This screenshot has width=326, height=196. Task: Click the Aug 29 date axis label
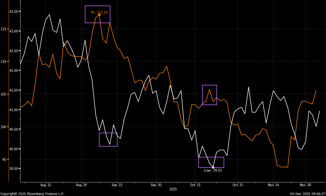[x=81, y=185]
